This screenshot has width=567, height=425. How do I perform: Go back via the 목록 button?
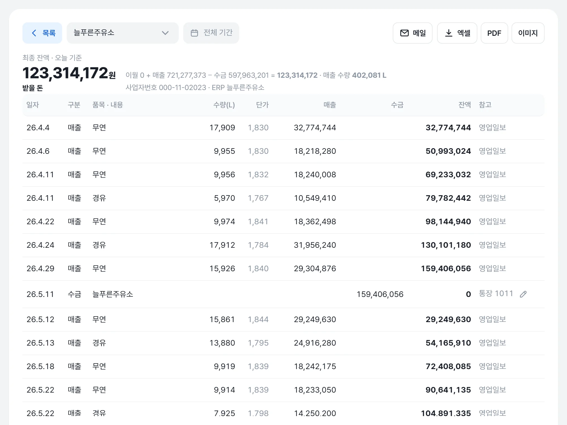tap(42, 33)
